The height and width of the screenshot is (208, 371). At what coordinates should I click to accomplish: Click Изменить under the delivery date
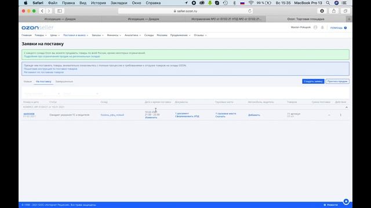151,117
